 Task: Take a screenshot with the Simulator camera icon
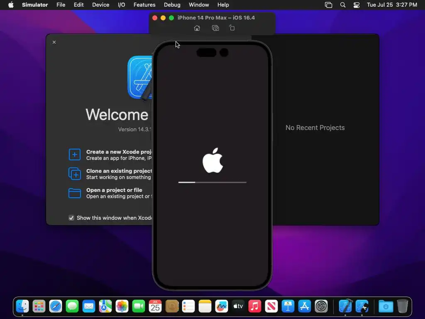tap(215, 28)
